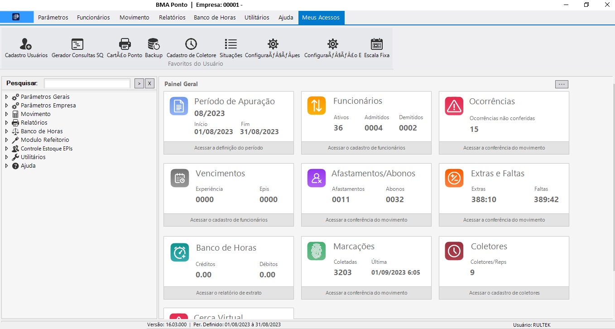Screen dimensions: 615x329
Task: Click the Ocorrências warning triangle icon
Action: [454, 106]
